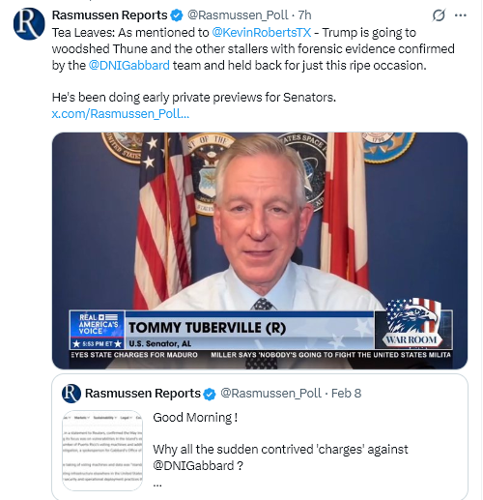Open the quoted tweet article thumbnail
This screenshot has width=483, height=500.
(x=102, y=450)
